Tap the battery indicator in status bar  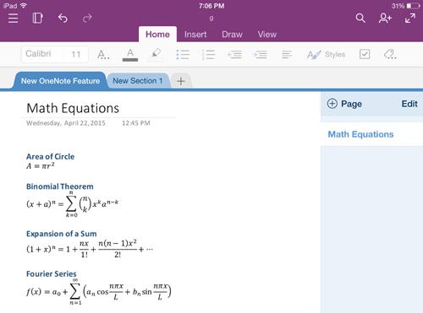pos(413,6)
